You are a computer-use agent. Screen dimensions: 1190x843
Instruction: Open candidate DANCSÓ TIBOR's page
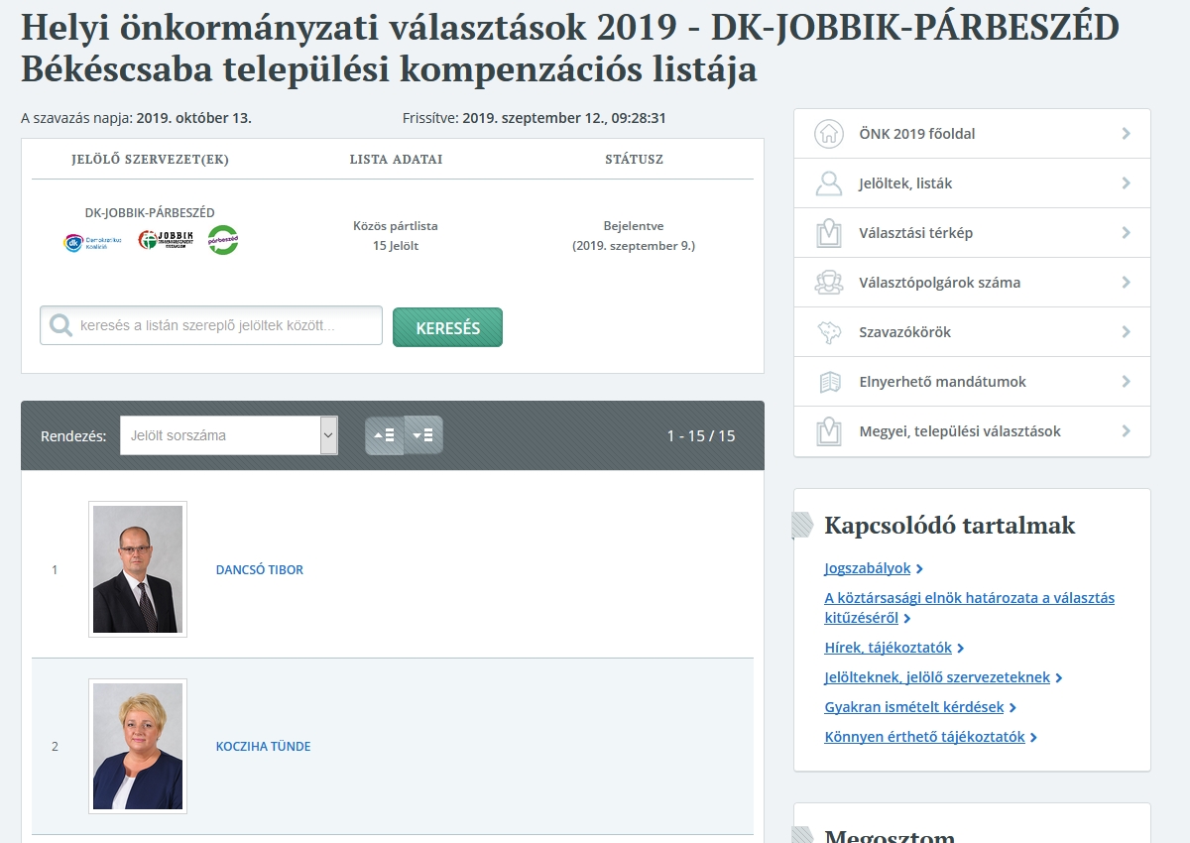coord(260,570)
